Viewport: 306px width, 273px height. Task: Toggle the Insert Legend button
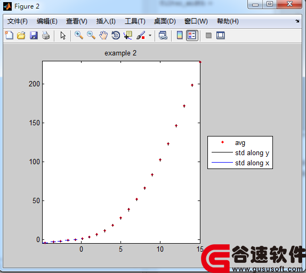pyautogui.click(x=192, y=36)
